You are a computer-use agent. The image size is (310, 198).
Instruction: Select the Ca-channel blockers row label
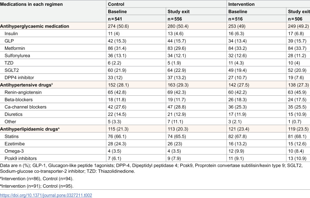click(x=26, y=107)
